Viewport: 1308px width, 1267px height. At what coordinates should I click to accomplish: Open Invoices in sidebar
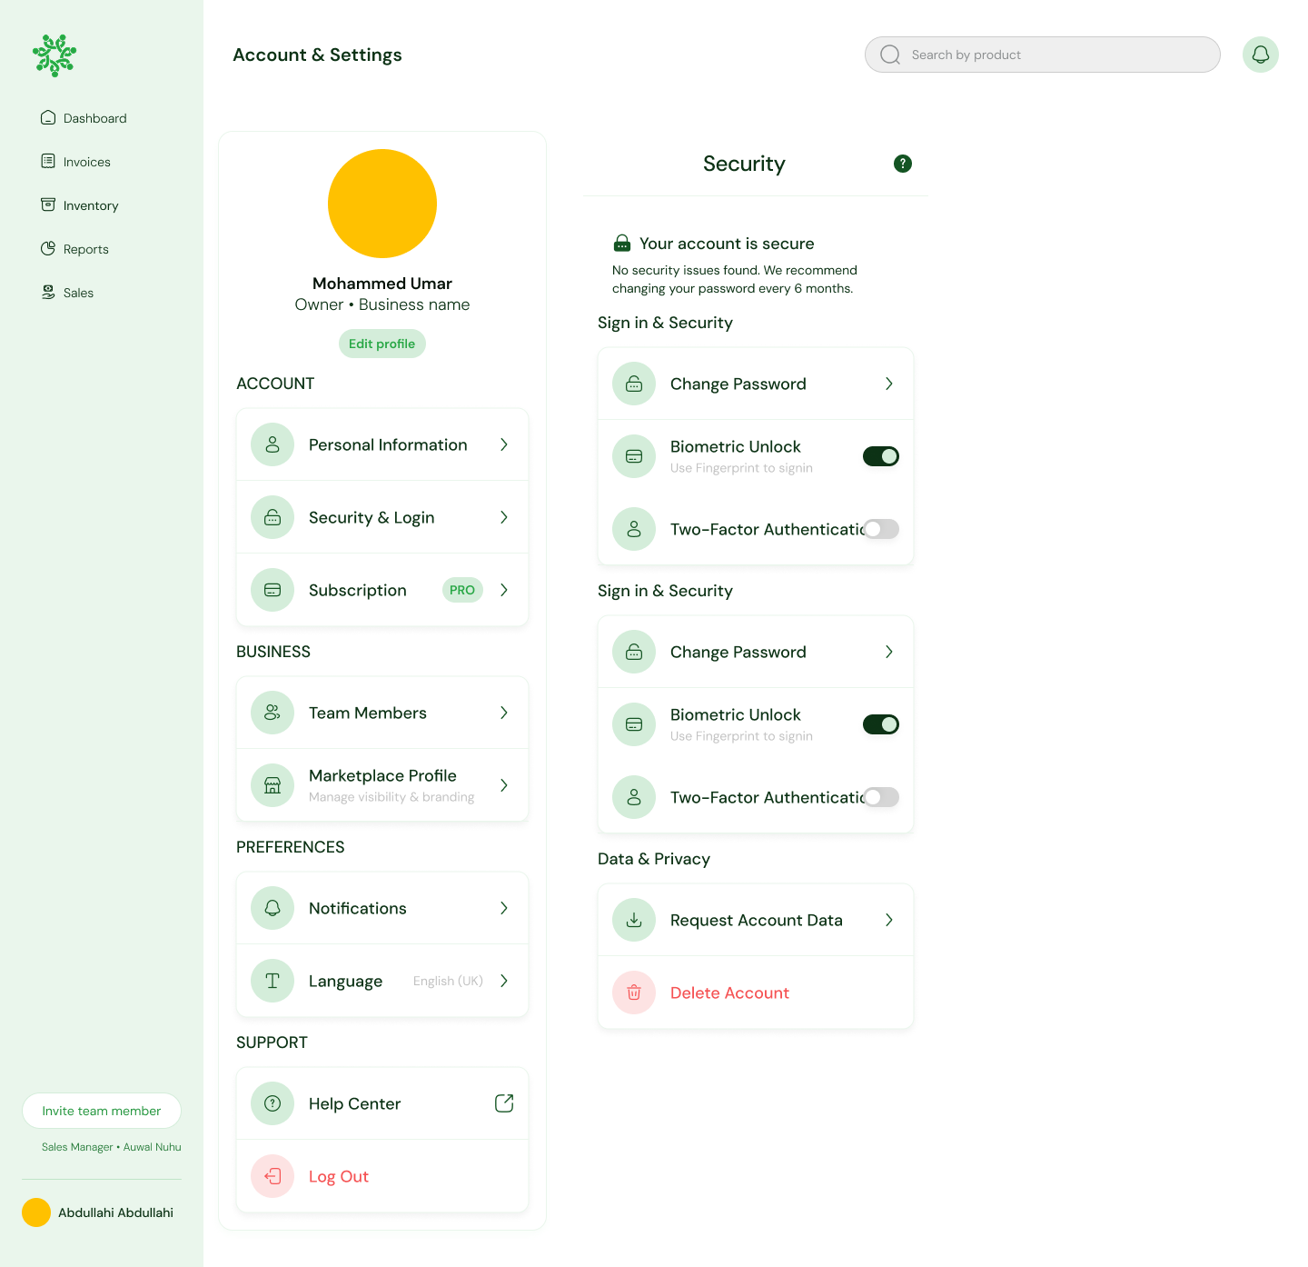(75, 162)
